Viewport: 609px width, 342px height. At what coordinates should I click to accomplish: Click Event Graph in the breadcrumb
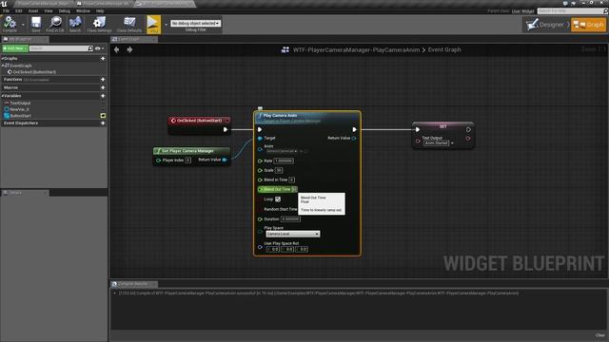[444, 49]
